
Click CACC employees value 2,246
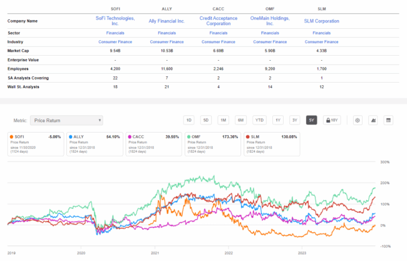219,69
